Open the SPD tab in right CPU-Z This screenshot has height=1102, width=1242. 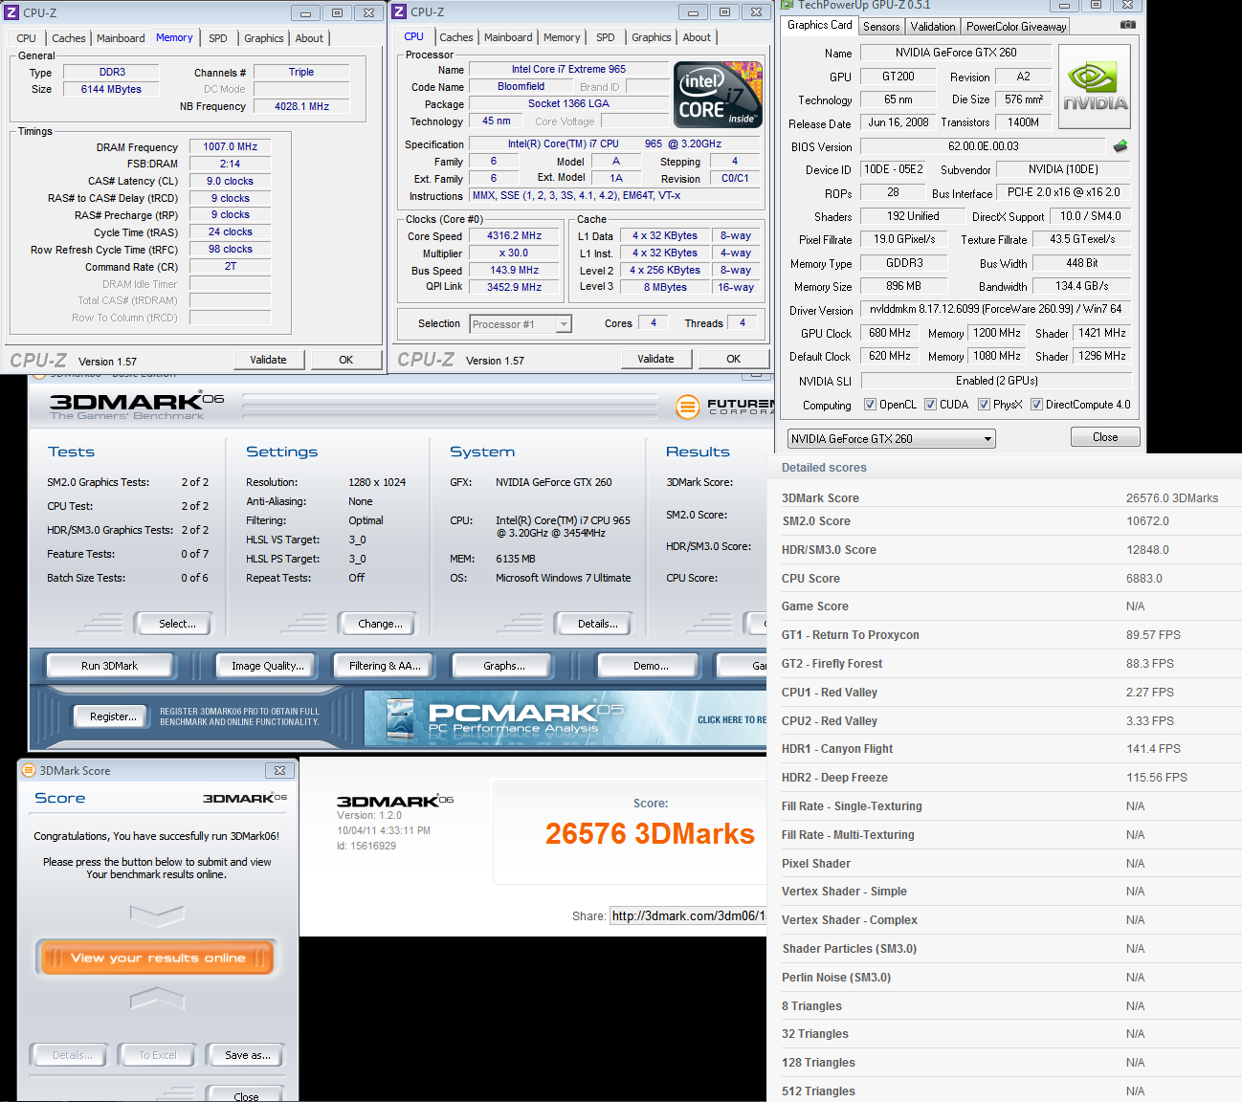(606, 37)
